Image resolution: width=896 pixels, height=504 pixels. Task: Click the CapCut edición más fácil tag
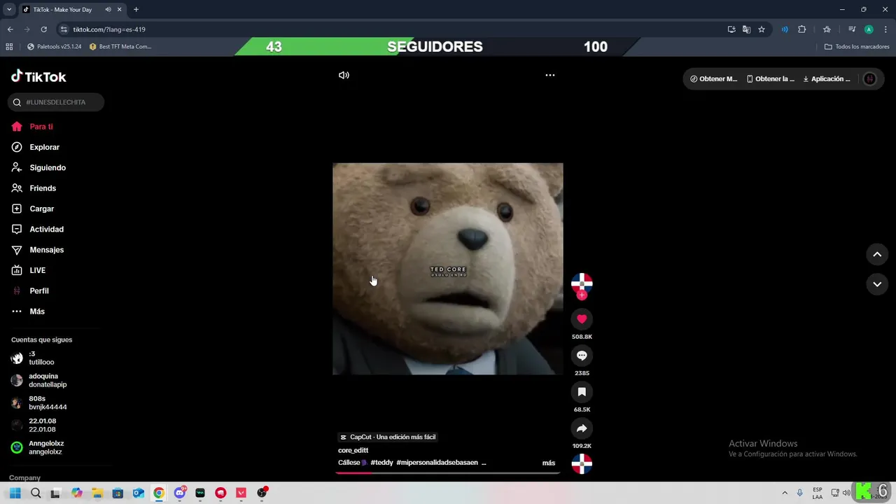[x=388, y=437]
